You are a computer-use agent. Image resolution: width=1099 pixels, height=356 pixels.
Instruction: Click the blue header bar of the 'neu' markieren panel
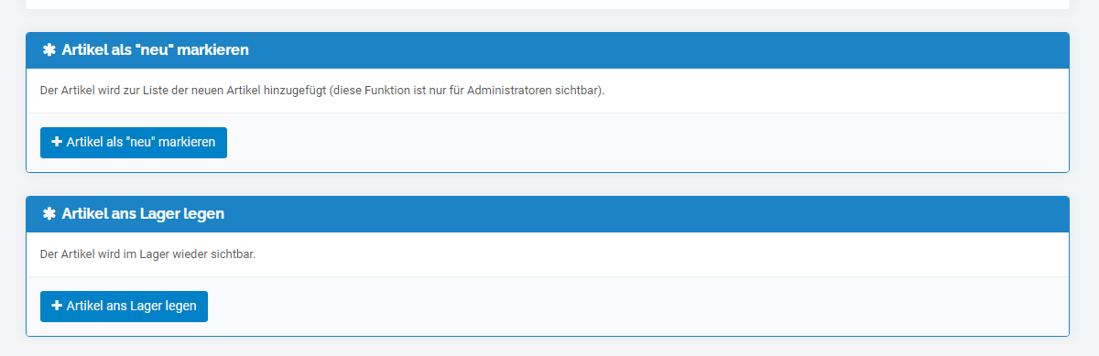click(x=548, y=50)
